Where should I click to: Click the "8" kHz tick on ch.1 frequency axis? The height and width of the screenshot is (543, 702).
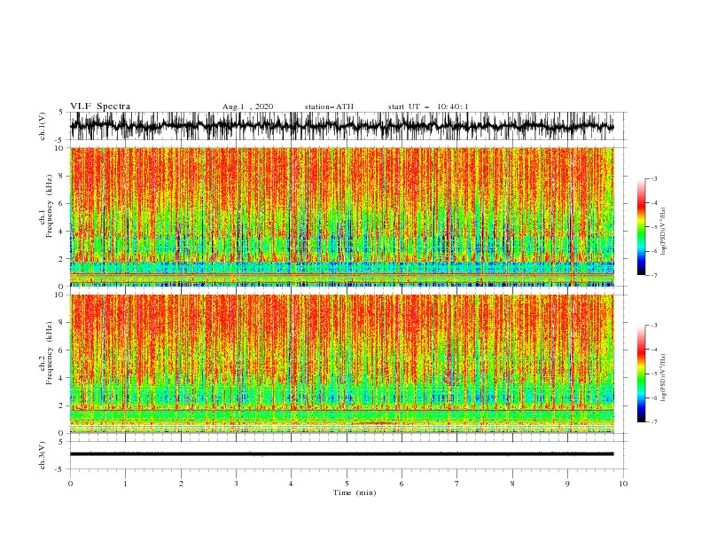pyautogui.click(x=62, y=176)
